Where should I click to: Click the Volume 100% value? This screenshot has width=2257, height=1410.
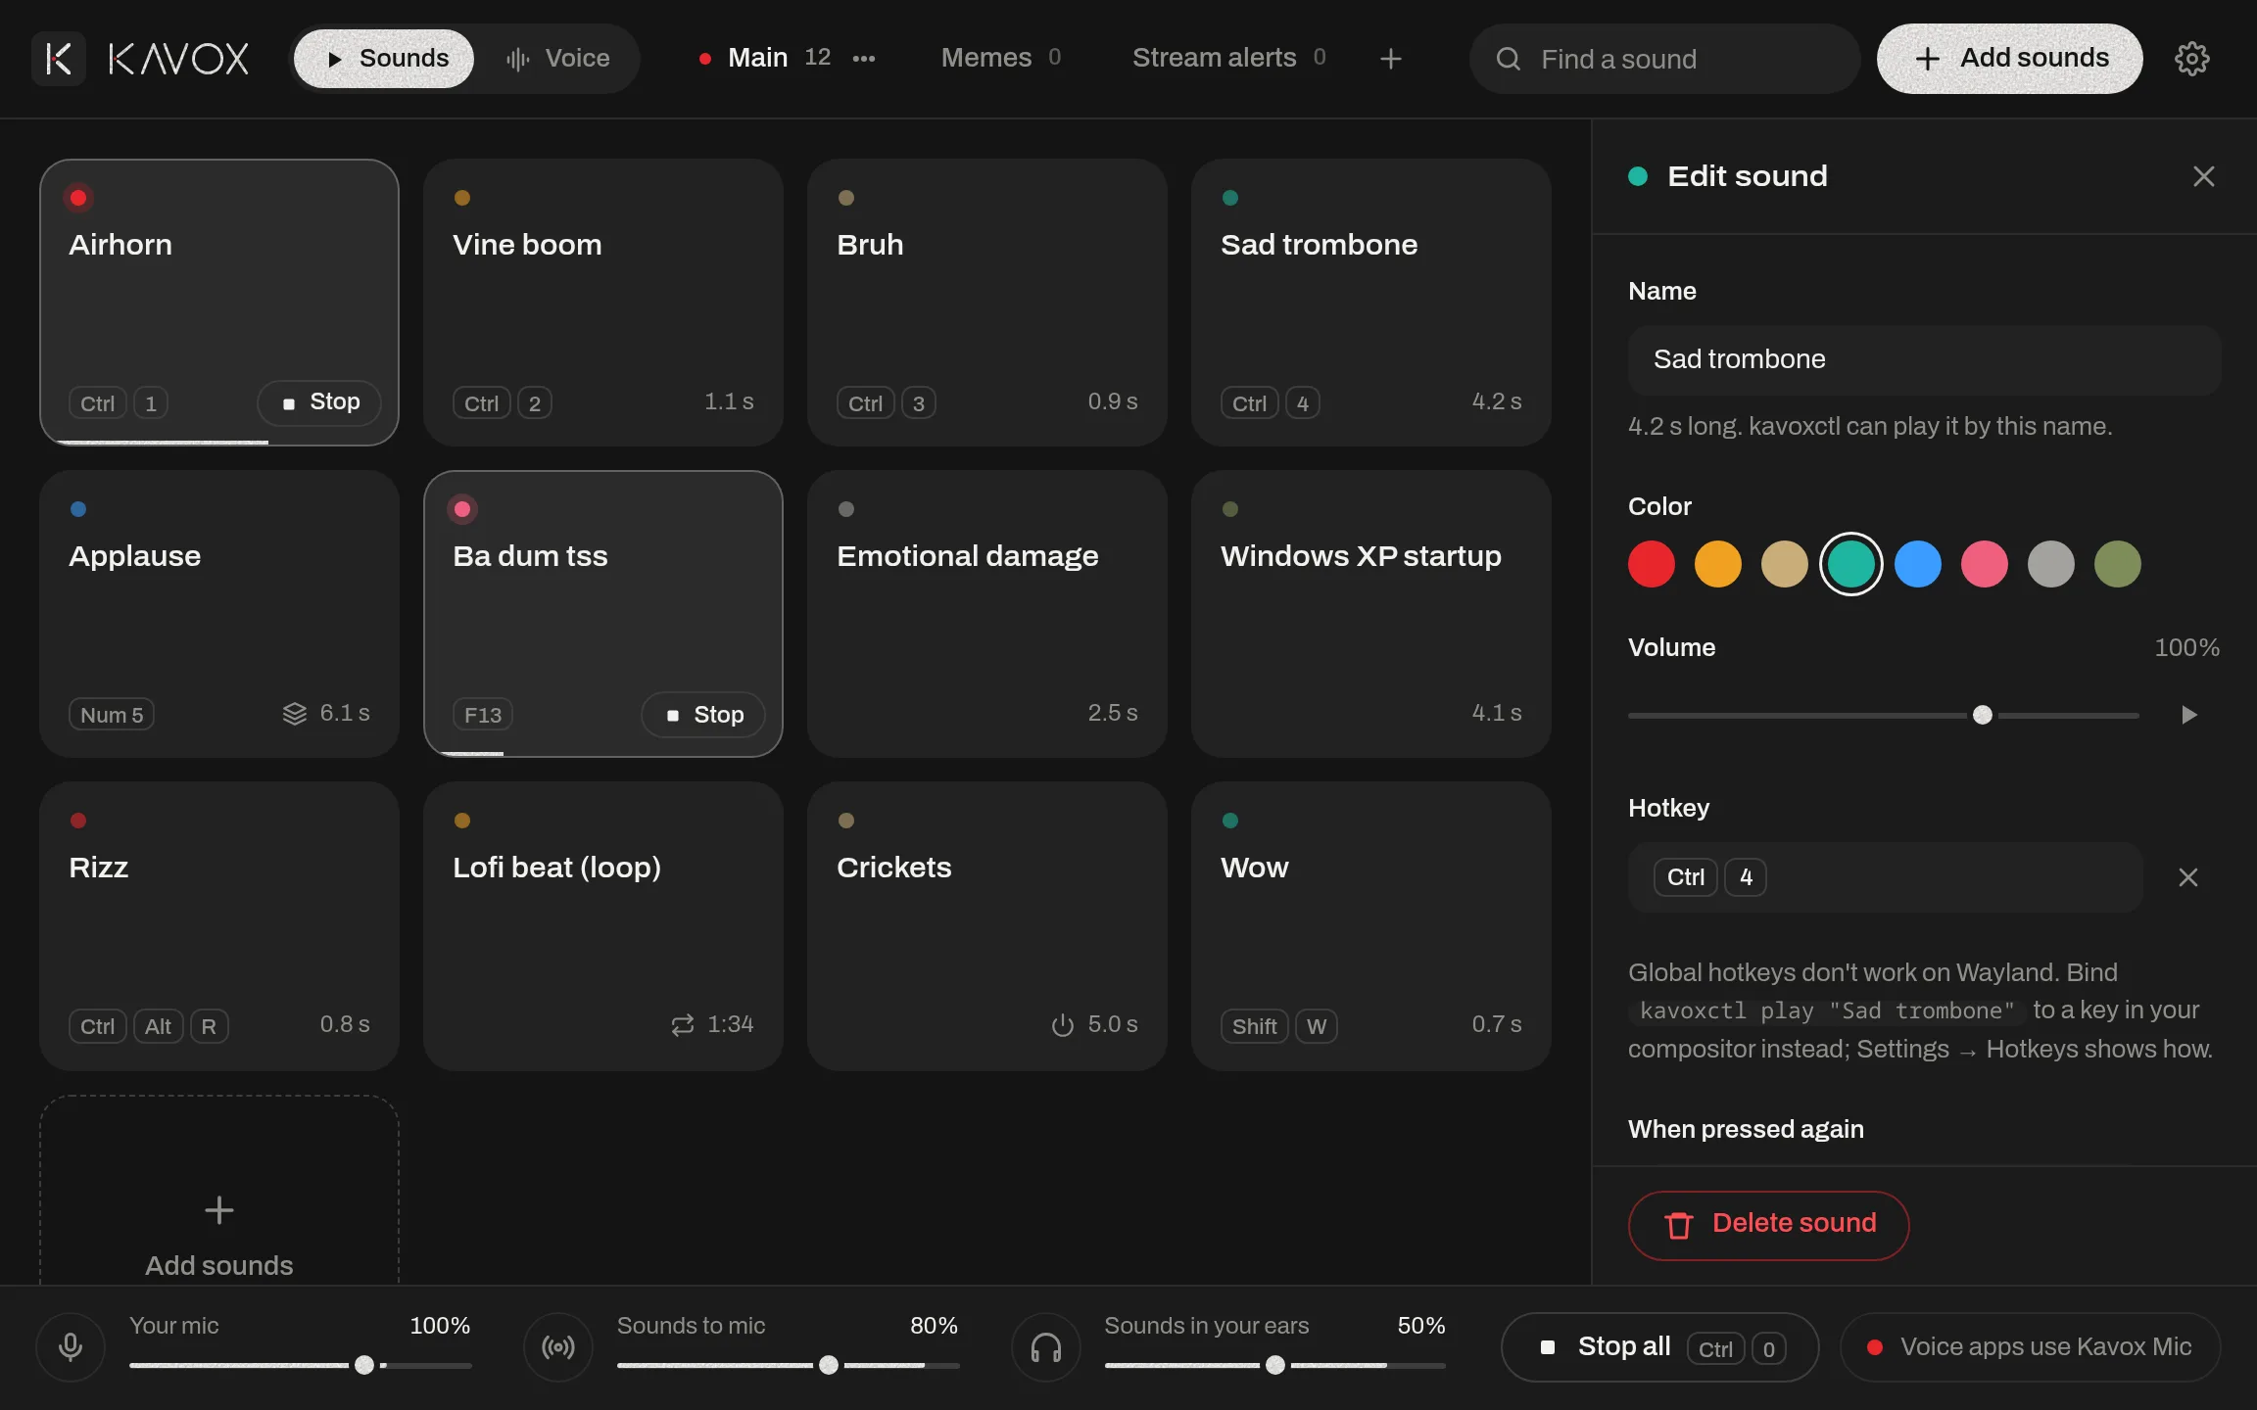tap(2186, 647)
